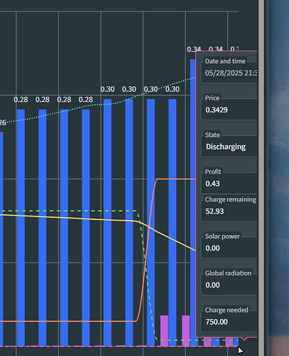Screen dimensions: 289x356
Task: Click the Price value 0.3429 in tooltip
Action: click(x=217, y=110)
